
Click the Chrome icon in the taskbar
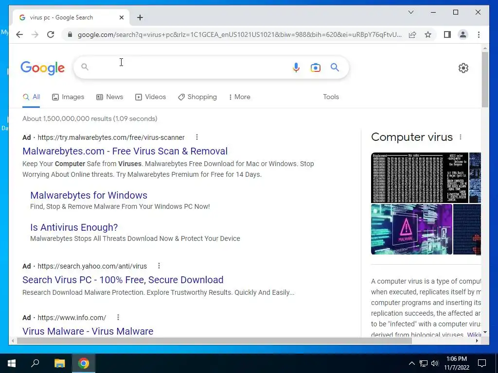click(84, 363)
